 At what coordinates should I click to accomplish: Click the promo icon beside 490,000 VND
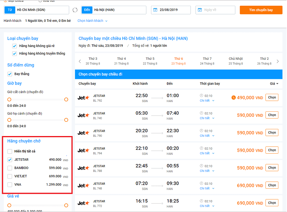pos(234,98)
